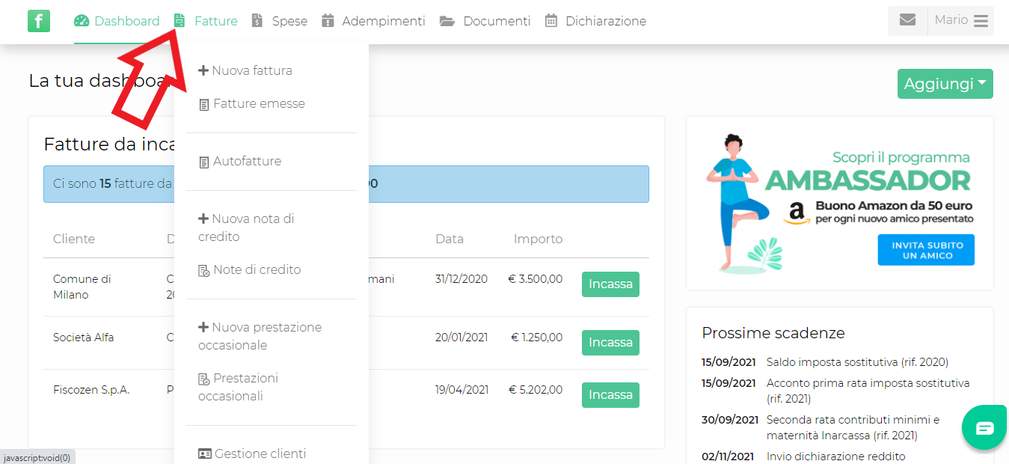
Task: Open the Mario user hamburger menu
Action: [981, 21]
